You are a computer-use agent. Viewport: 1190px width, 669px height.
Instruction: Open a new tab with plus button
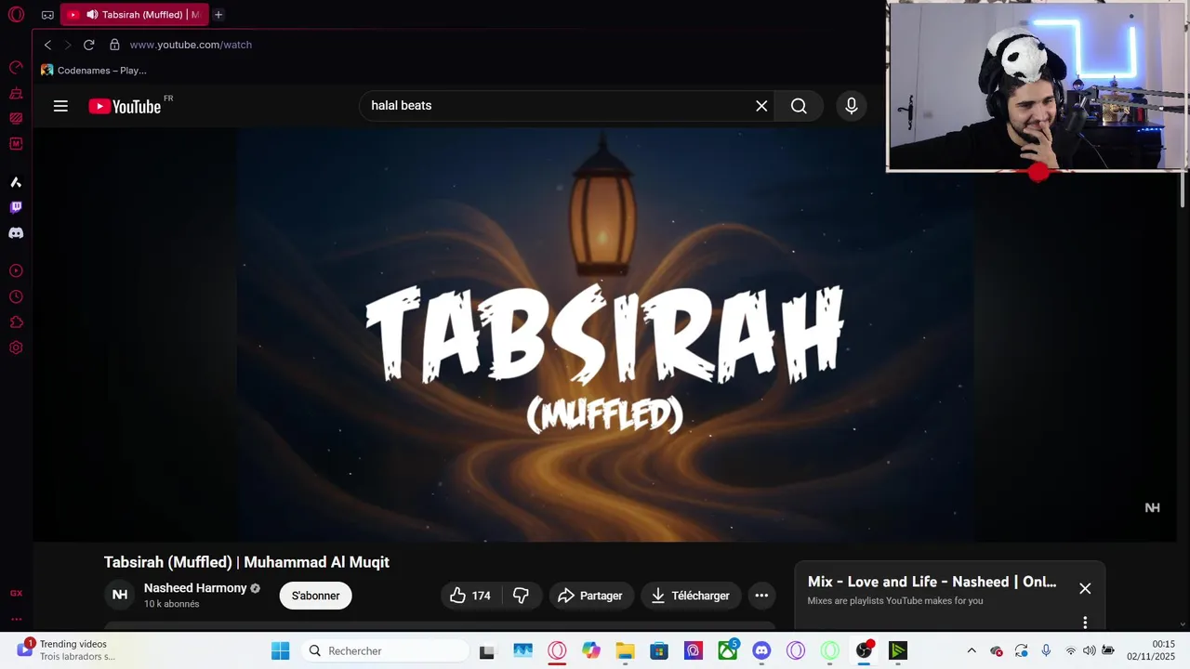(x=218, y=15)
